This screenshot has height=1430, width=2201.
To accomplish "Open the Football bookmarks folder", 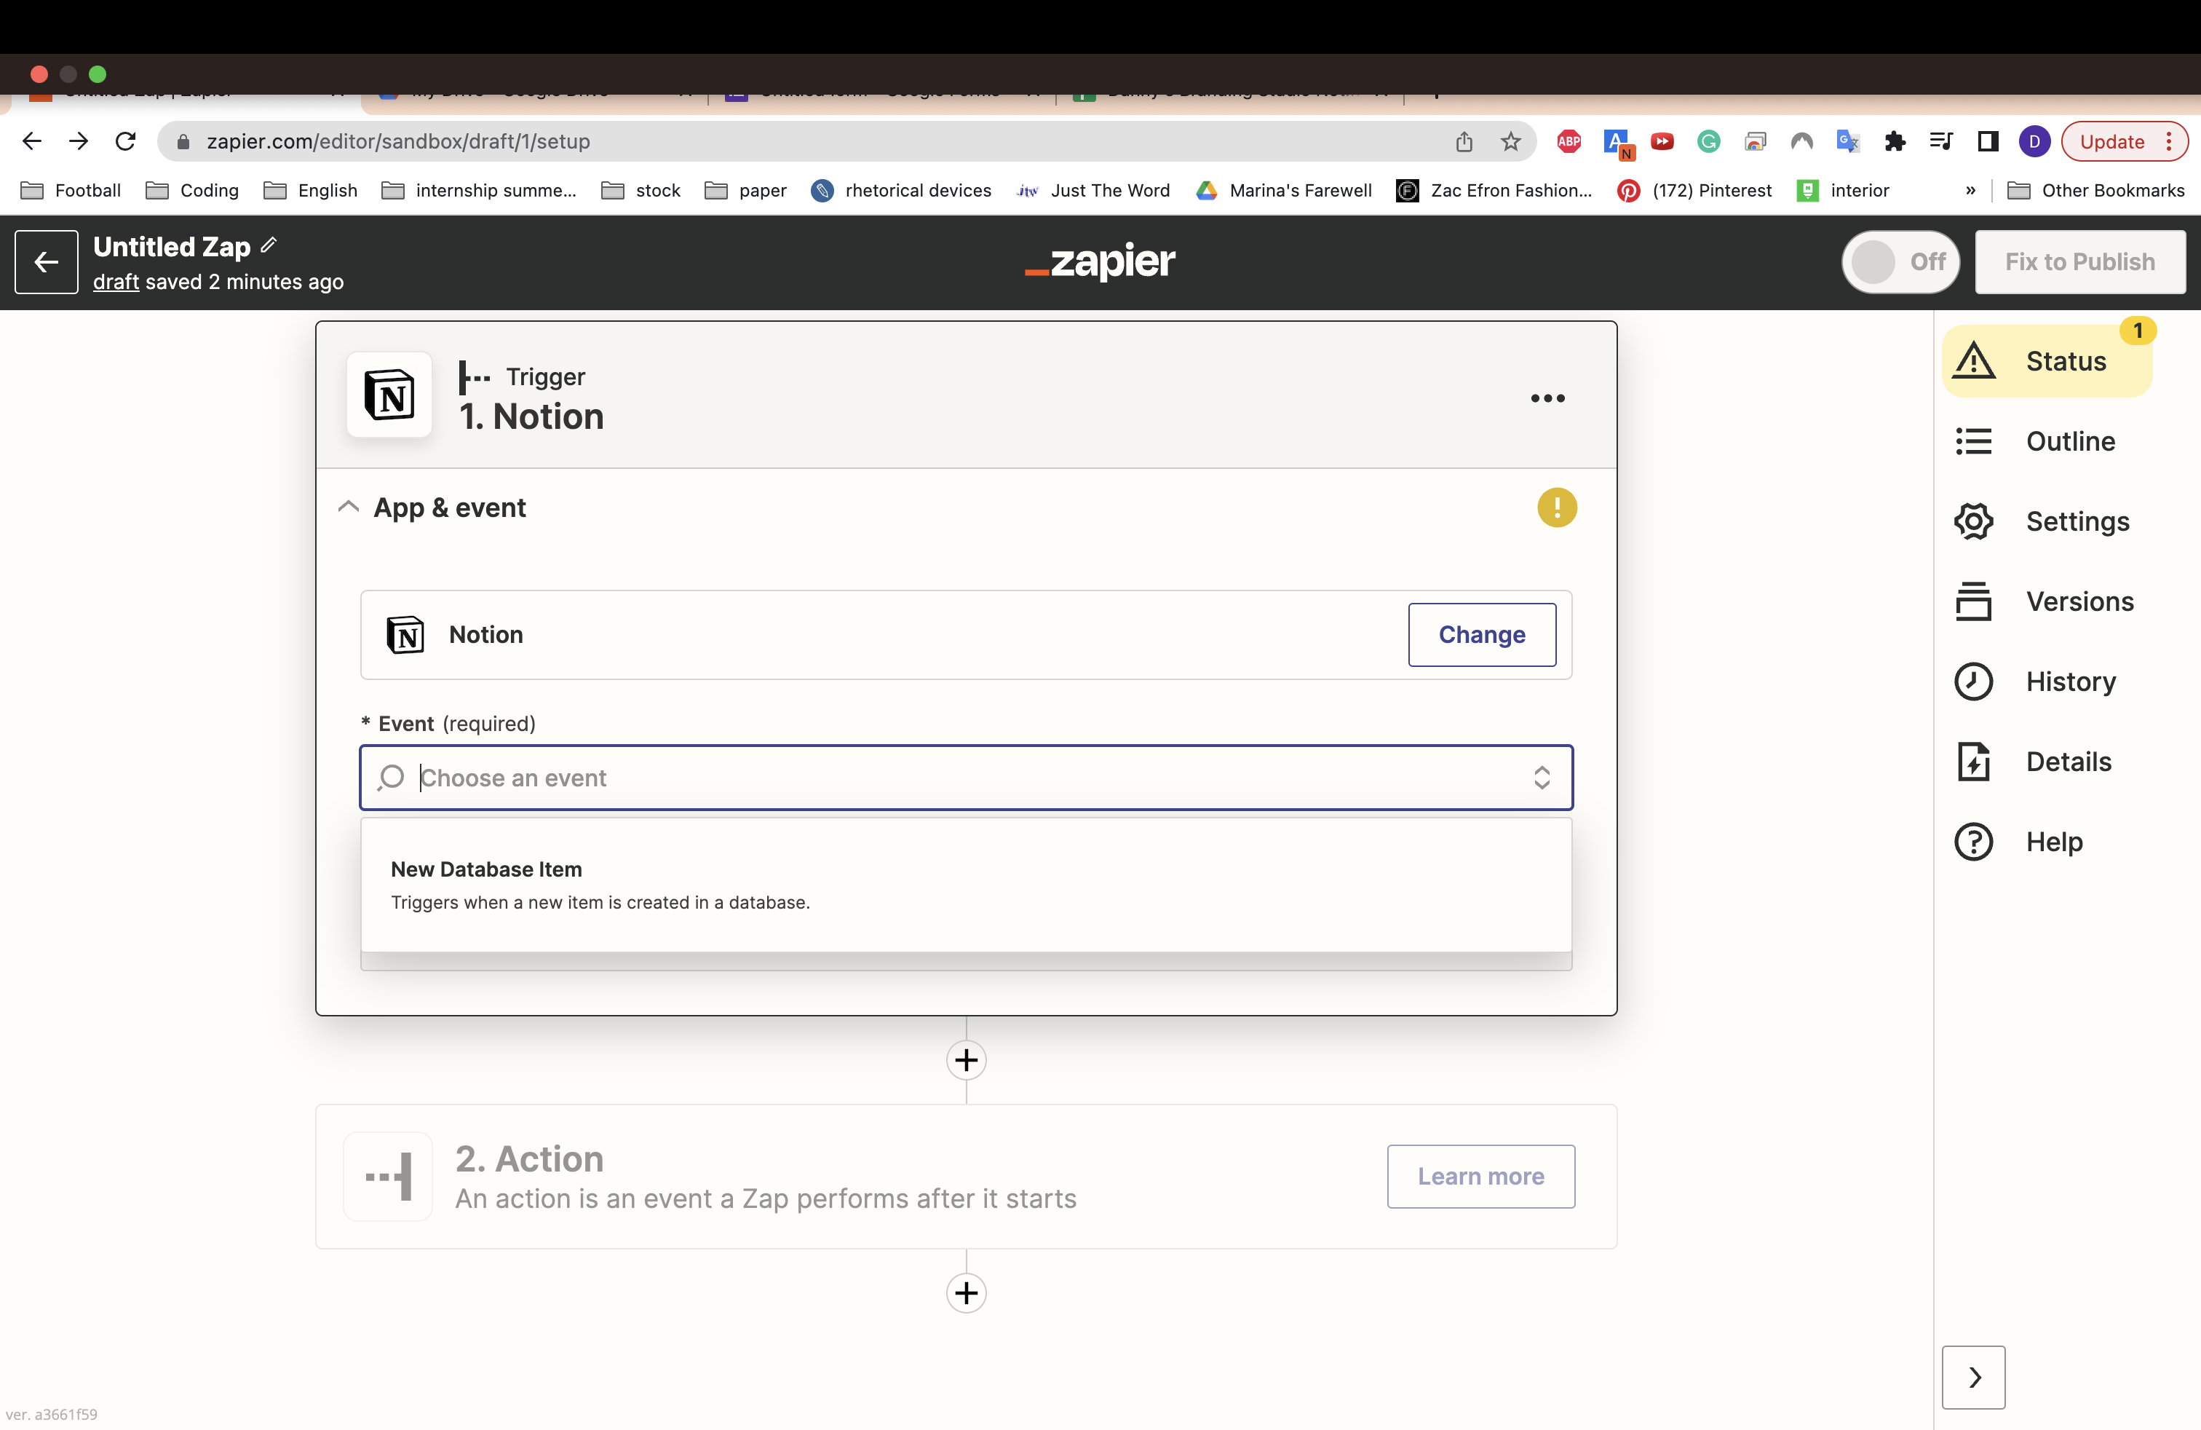I will [71, 191].
